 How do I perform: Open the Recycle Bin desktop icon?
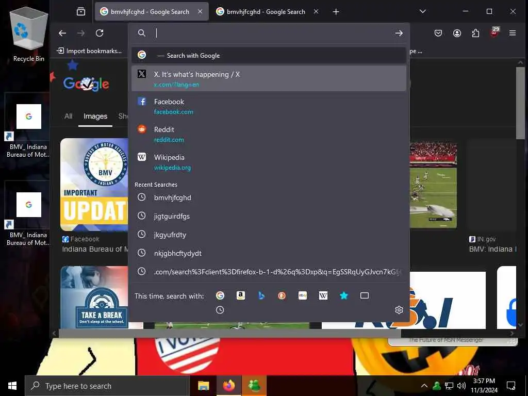coord(29,35)
